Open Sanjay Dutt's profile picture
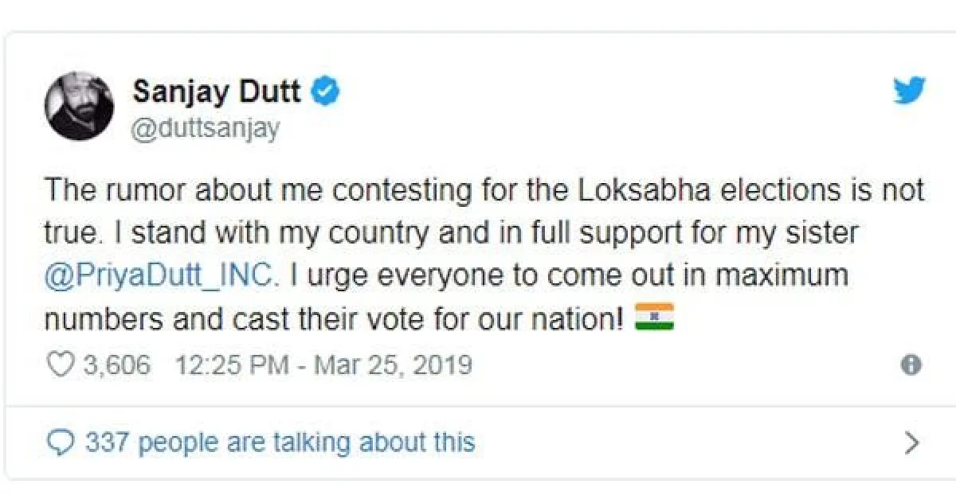 pos(78,106)
